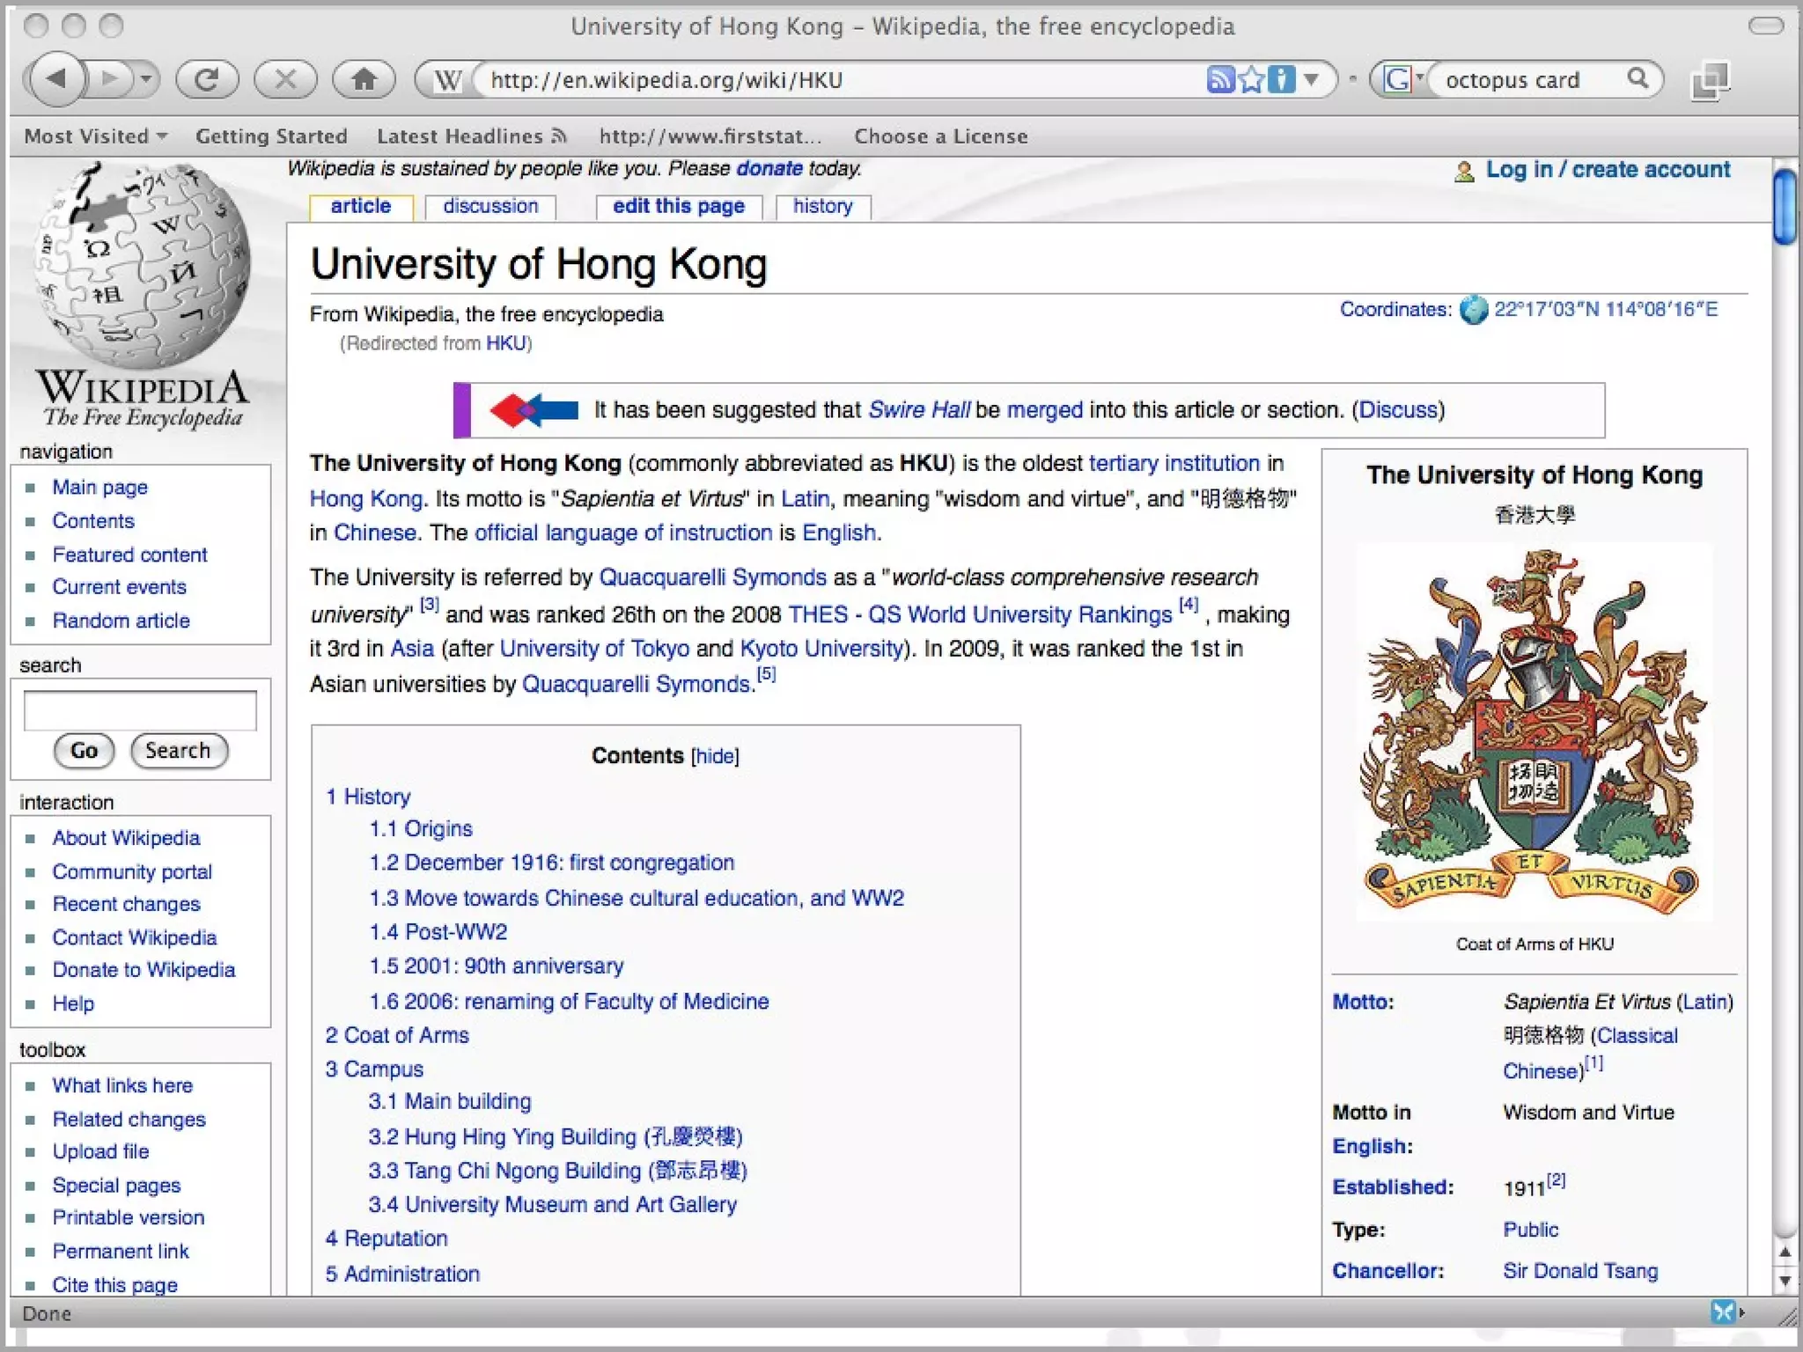
Task: Open the history tab of the article
Action: pos(822,206)
